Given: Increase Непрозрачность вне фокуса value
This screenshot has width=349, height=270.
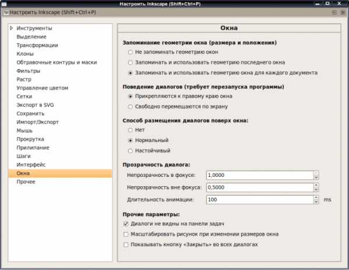Looking at the screenshot, I should point(316,185).
